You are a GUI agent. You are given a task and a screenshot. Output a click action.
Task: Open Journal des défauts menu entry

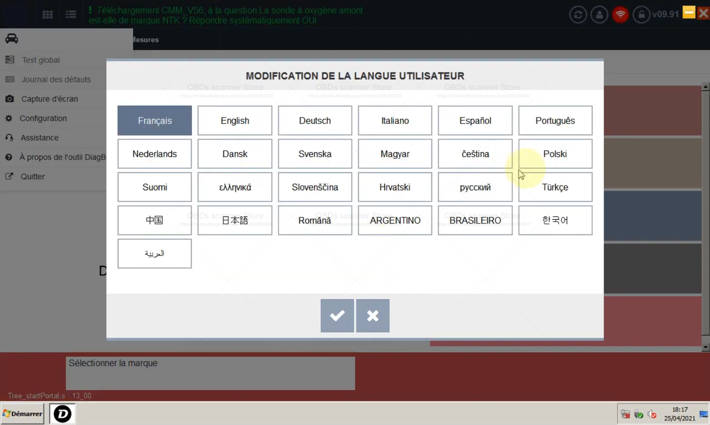coord(56,80)
